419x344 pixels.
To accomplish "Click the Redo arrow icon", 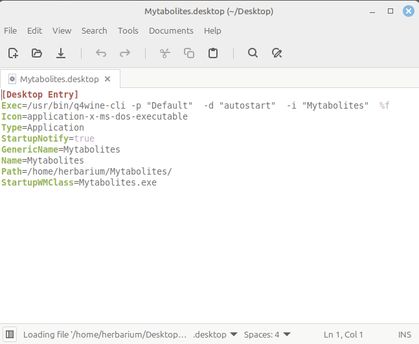I will (x=125, y=53).
